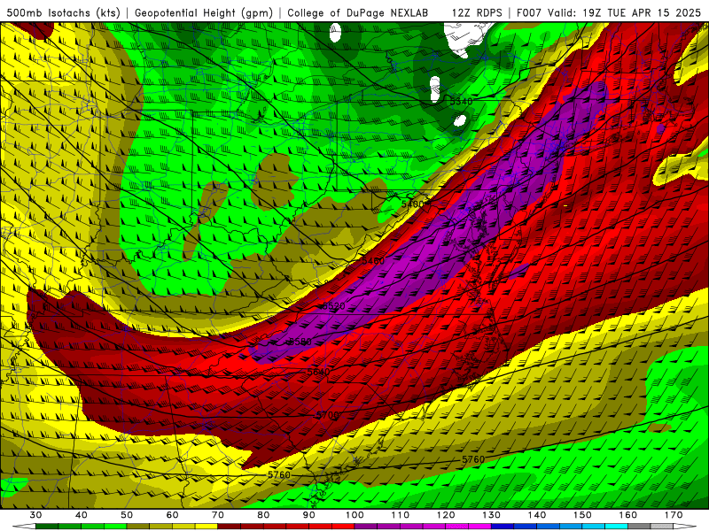The image size is (709, 531).
Task: Select the "Geopotential Height (gpm)" header label
Action: coord(204,13)
